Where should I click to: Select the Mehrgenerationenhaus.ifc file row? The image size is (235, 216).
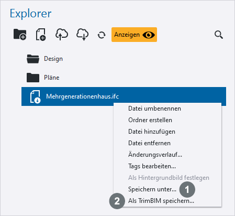tap(124, 96)
